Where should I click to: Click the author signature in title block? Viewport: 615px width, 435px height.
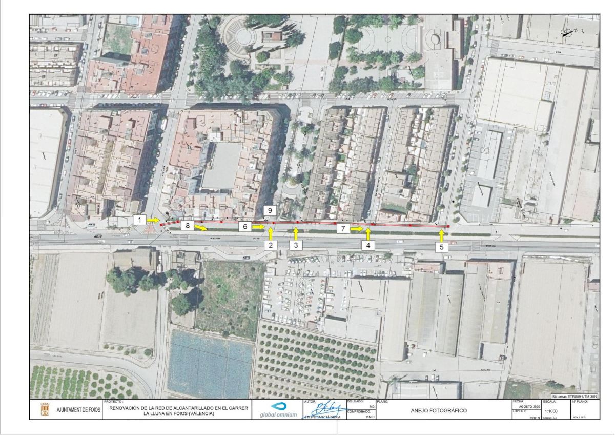pos(324,409)
